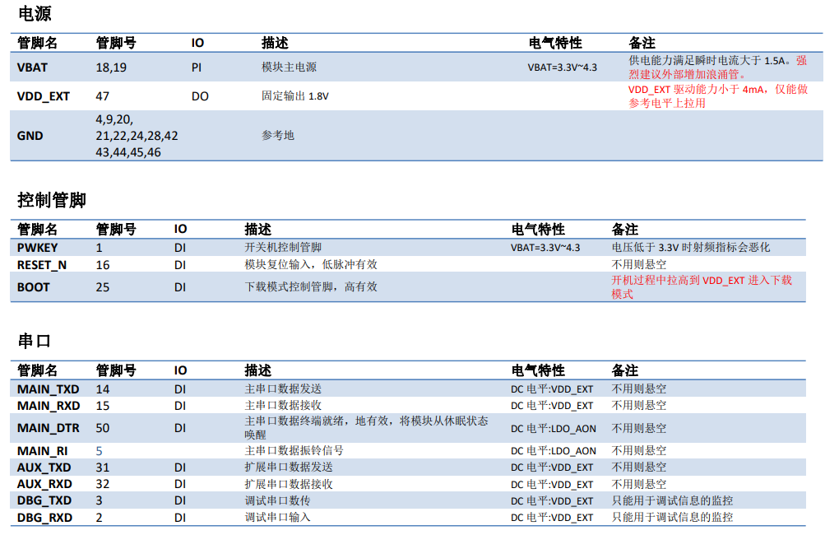Image resolution: width=825 pixels, height=535 pixels.
Task: Select the 电源 section heading
Action: (x=35, y=14)
